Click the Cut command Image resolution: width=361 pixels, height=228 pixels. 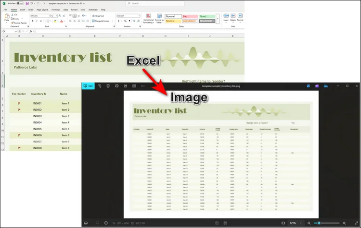[x=14, y=15]
